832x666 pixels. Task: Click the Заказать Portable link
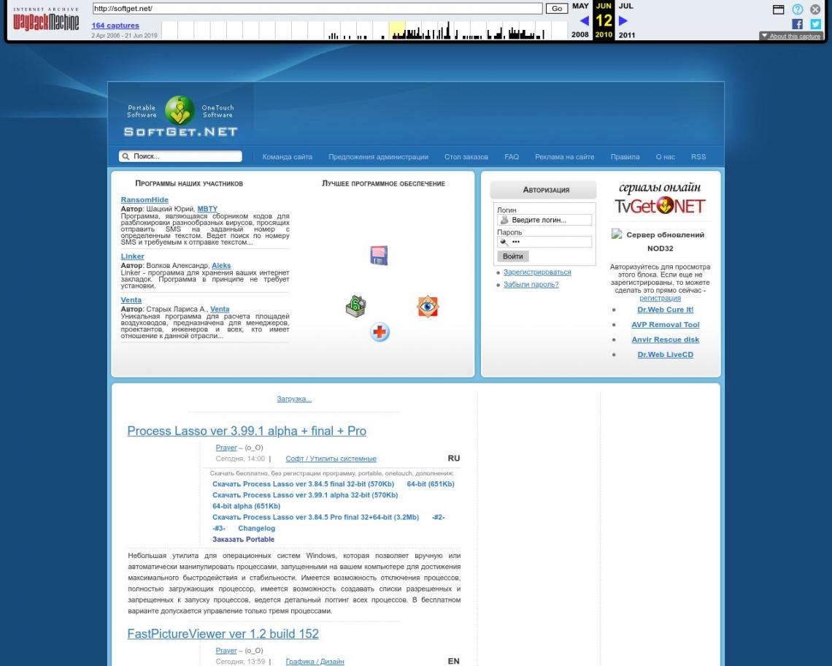[x=244, y=539]
